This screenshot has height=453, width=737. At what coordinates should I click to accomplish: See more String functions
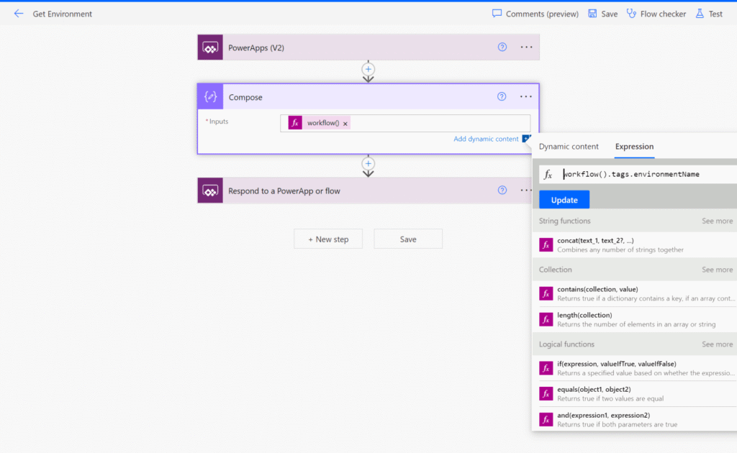[x=717, y=221]
